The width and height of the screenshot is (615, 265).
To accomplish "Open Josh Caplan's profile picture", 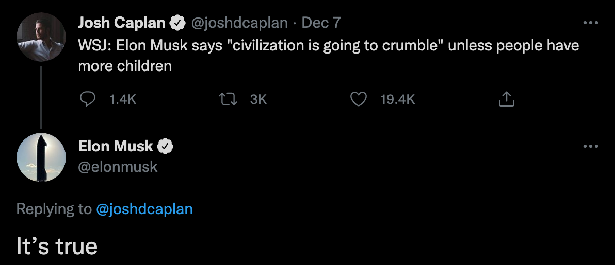I will click(41, 37).
